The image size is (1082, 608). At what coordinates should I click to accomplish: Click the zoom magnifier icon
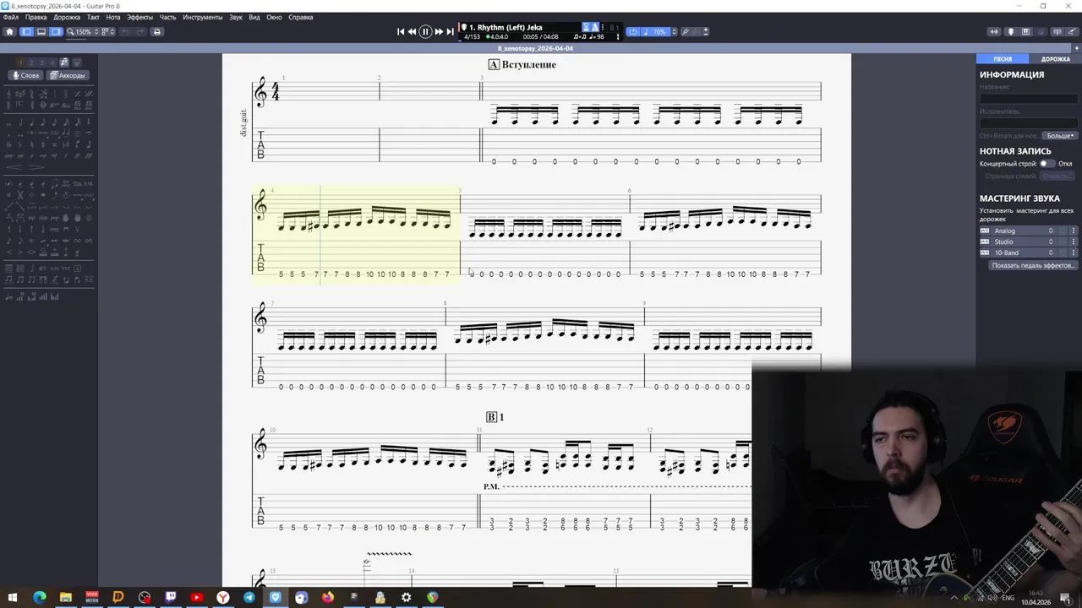click(x=71, y=31)
